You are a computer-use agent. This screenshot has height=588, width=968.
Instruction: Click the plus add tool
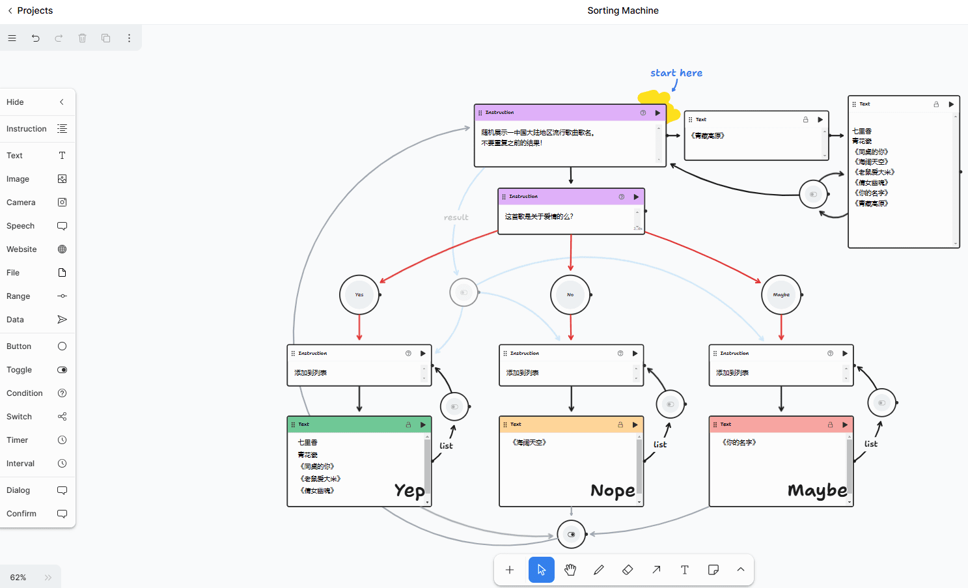510,570
